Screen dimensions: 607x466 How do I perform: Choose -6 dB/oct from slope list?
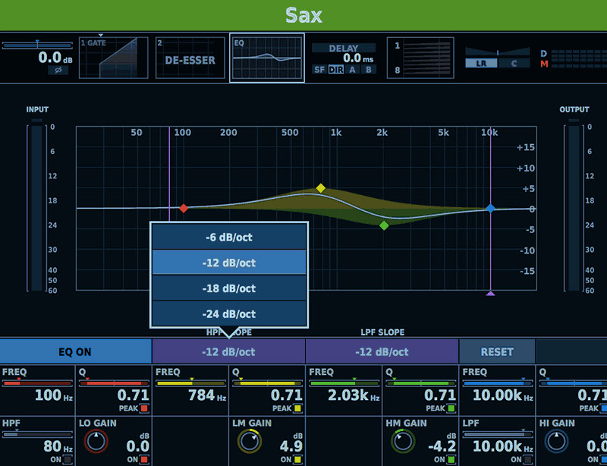point(229,237)
